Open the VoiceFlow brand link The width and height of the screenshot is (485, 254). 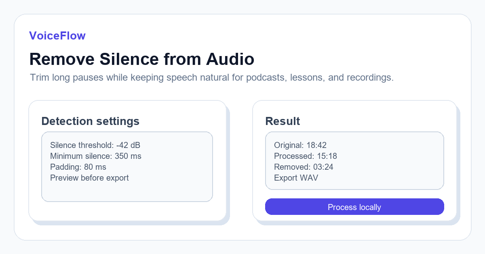57,35
